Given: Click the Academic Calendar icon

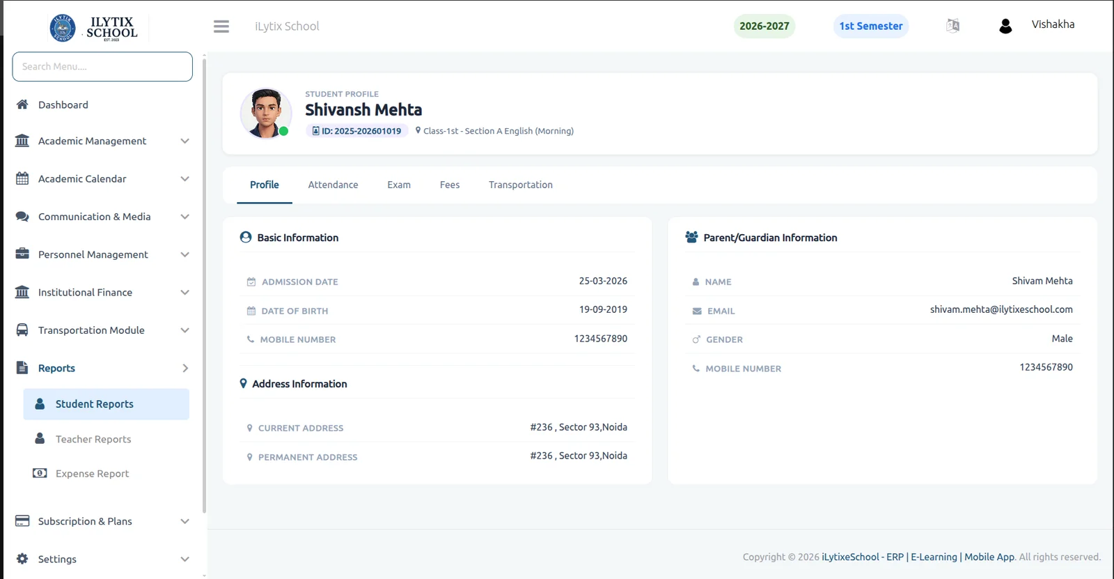Looking at the screenshot, I should pos(22,178).
